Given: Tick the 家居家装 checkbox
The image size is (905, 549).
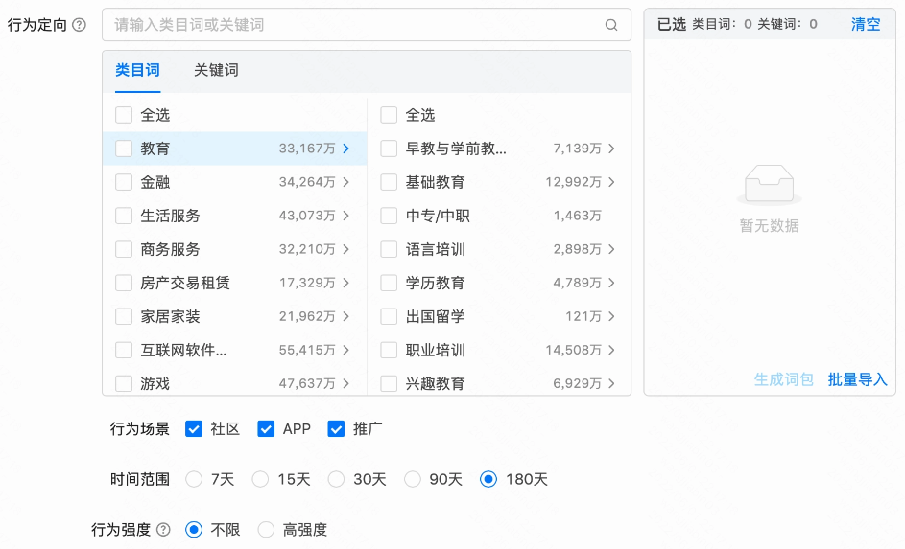Looking at the screenshot, I should tap(124, 316).
